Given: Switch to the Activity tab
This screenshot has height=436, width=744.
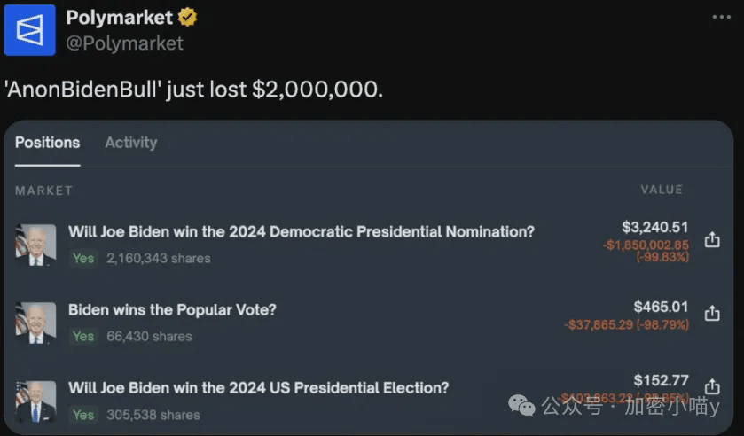Looking at the screenshot, I should point(130,143).
